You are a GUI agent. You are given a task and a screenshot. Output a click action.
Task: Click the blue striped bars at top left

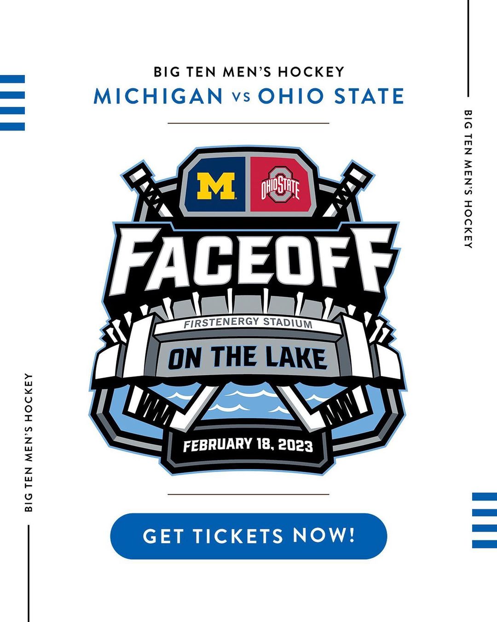click(12, 103)
